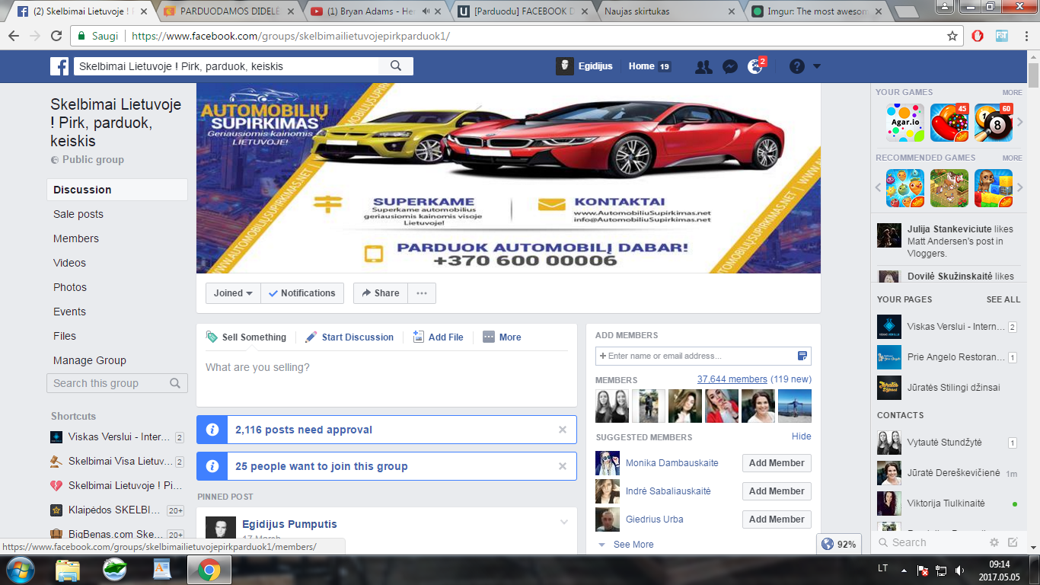Image resolution: width=1040 pixels, height=585 pixels.
Task: Open Viskas Verslui shortcut in left sidebar
Action: [117, 437]
